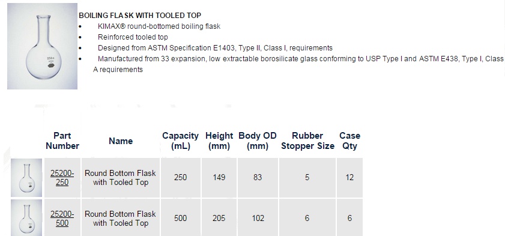The height and width of the screenshot is (236, 505).
Task: Click the first row's Round Bottom Flask name
Action: (x=121, y=178)
